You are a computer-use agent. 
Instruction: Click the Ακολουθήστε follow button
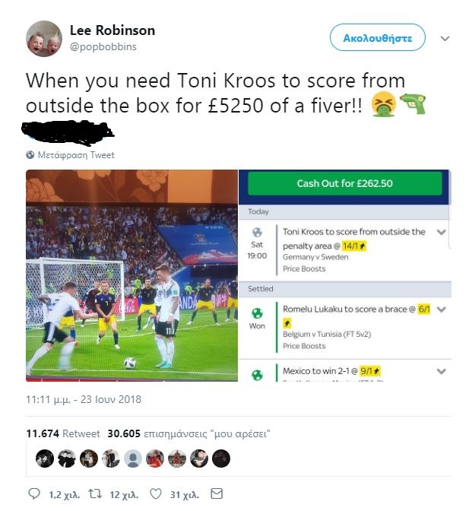[x=378, y=37]
